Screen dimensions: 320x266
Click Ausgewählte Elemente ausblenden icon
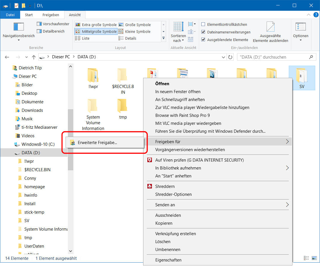pyautogui.click(x=270, y=27)
